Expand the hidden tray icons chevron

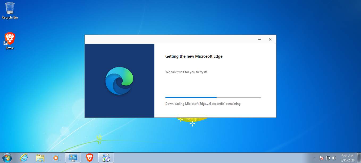[315, 158]
